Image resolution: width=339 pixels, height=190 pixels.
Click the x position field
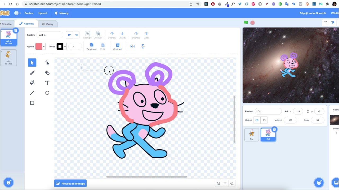tap(298, 111)
